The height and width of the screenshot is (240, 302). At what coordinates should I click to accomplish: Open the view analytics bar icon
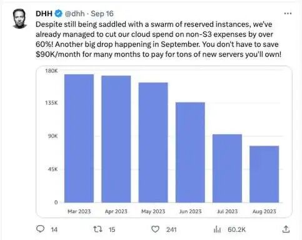(x=217, y=229)
